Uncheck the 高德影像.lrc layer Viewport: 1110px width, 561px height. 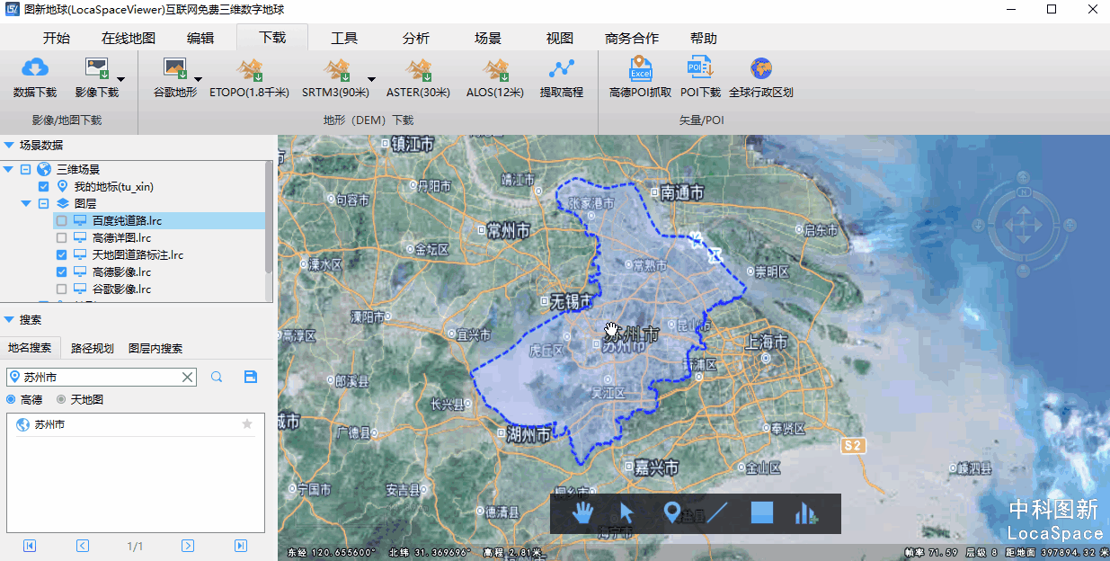[x=60, y=272]
